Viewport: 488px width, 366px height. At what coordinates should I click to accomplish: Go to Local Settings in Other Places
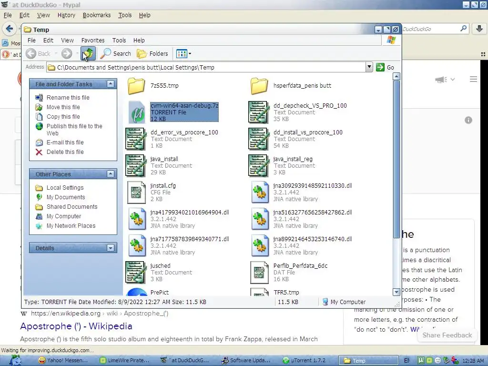65,188
